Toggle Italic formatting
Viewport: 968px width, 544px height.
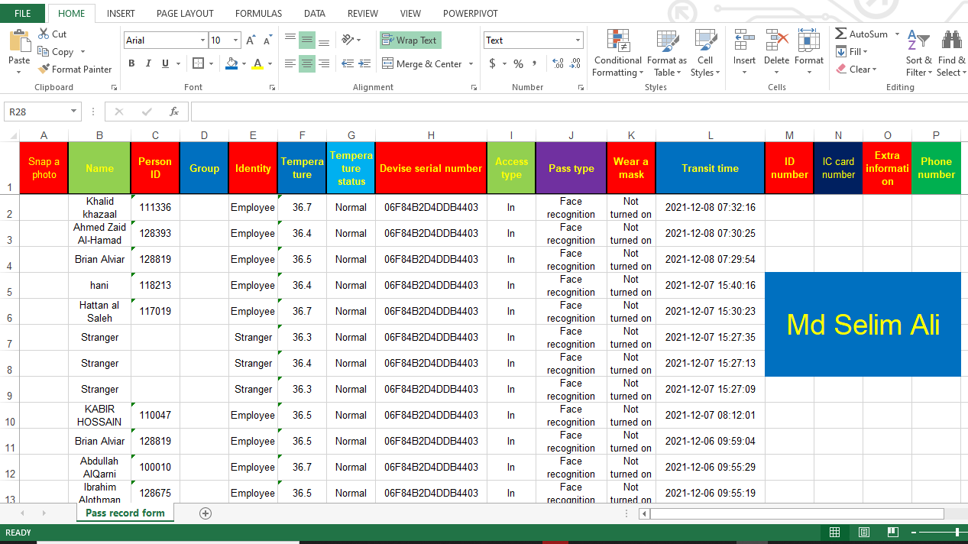[148, 63]
